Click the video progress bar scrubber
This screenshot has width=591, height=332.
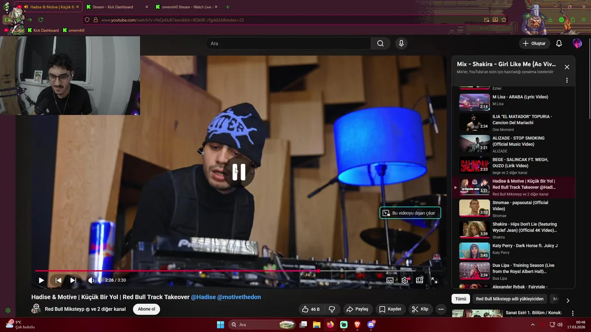[x=318, y=271]
